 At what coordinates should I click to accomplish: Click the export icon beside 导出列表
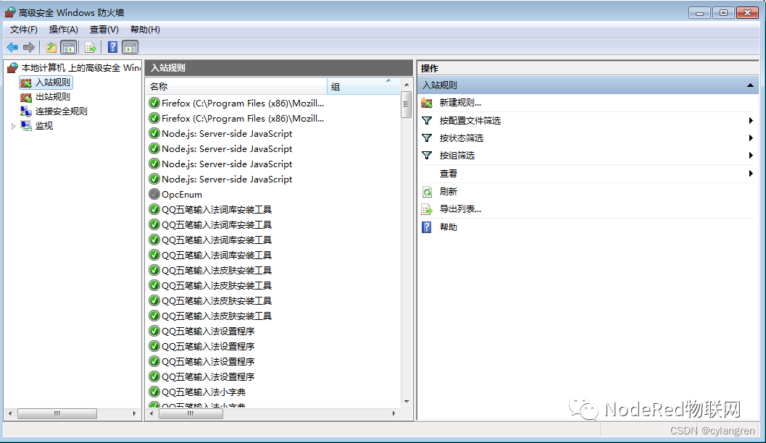427,209
